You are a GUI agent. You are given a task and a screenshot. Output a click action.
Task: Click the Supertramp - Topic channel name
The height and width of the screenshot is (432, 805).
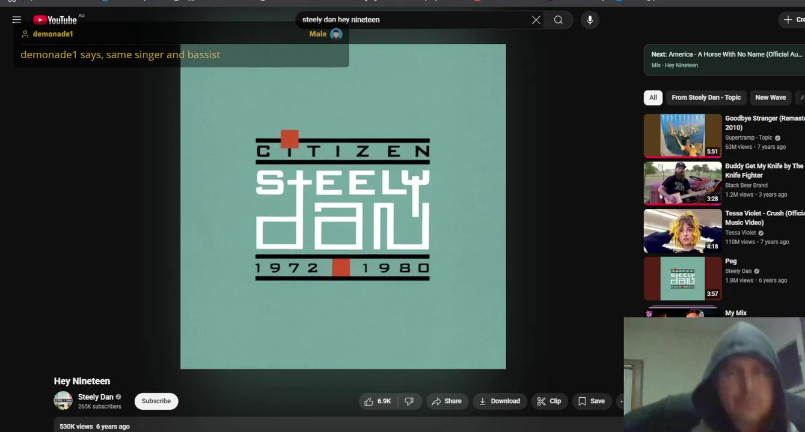[748, 138]
